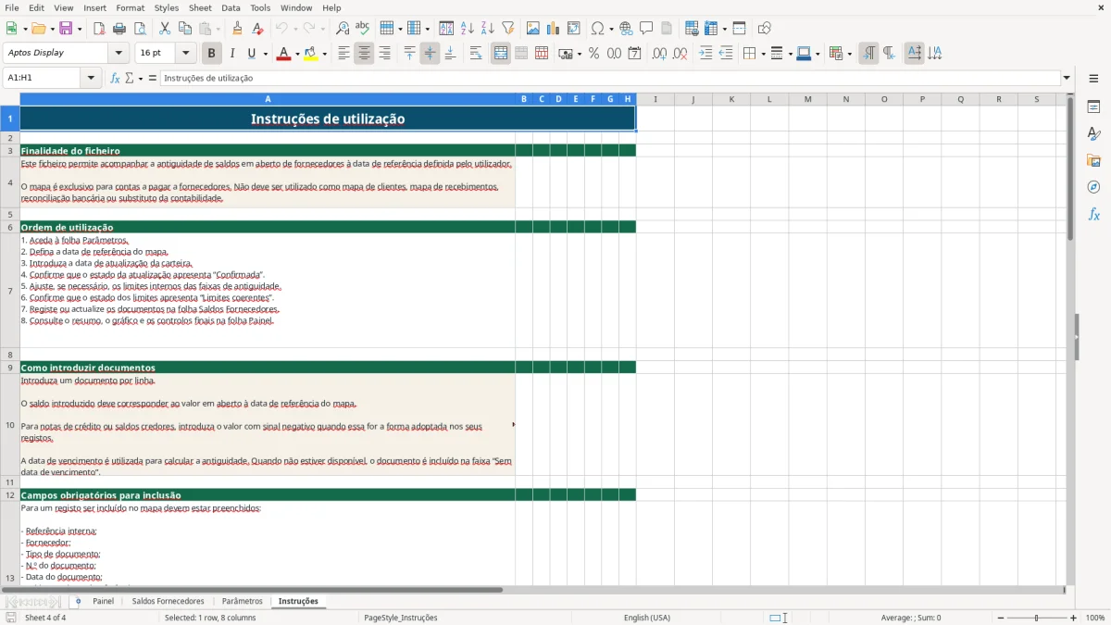1111x625 pixels.
Task: Insert a chart via toolbar icon
Action: pos(554,29)
